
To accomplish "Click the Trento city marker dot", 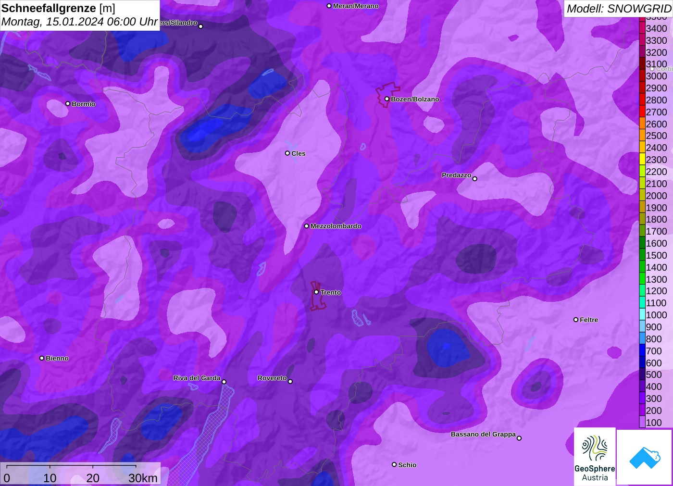I will pos(316,292).
